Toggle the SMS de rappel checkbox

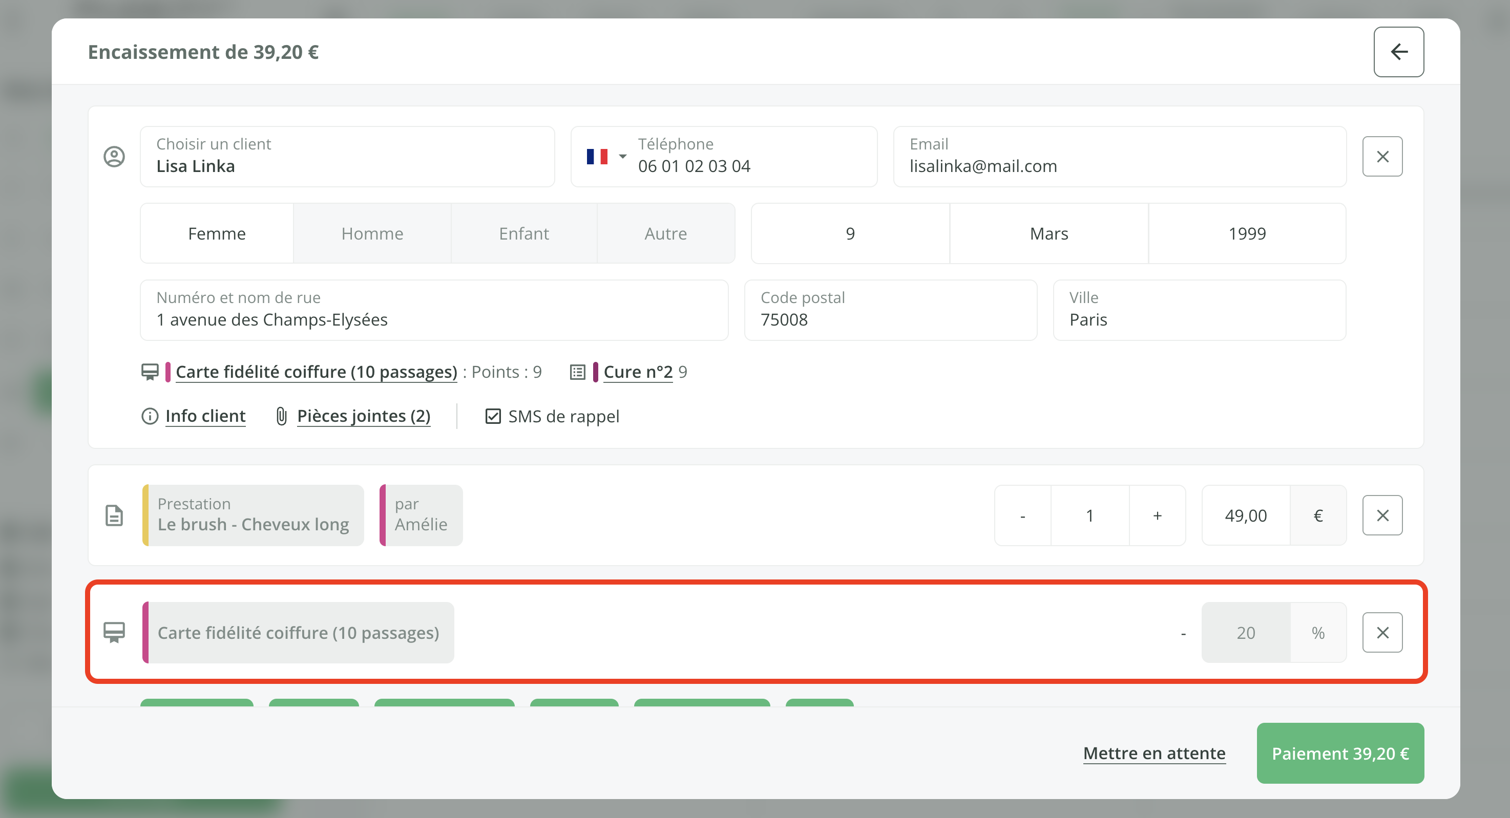tap(493, 416)
